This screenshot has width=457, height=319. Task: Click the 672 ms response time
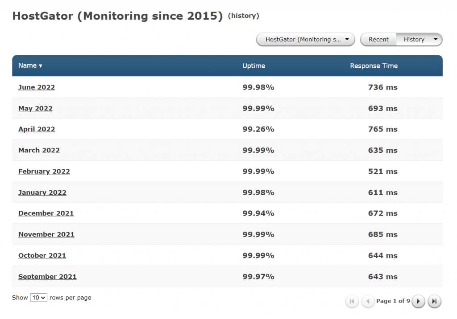point(382,213)
